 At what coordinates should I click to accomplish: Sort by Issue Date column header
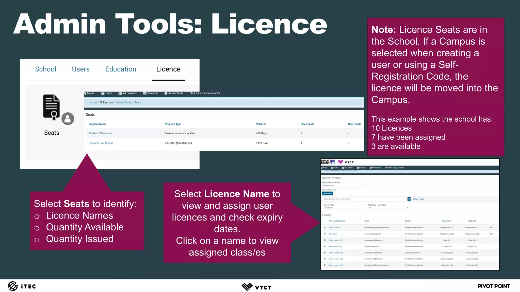click(x=447, y=221)
